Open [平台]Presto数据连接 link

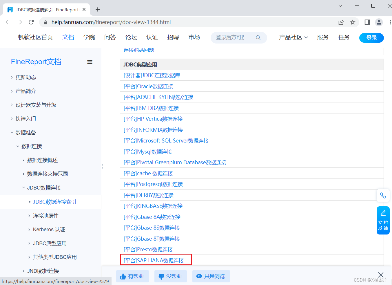pyautogui.click(x=148, y=250)
